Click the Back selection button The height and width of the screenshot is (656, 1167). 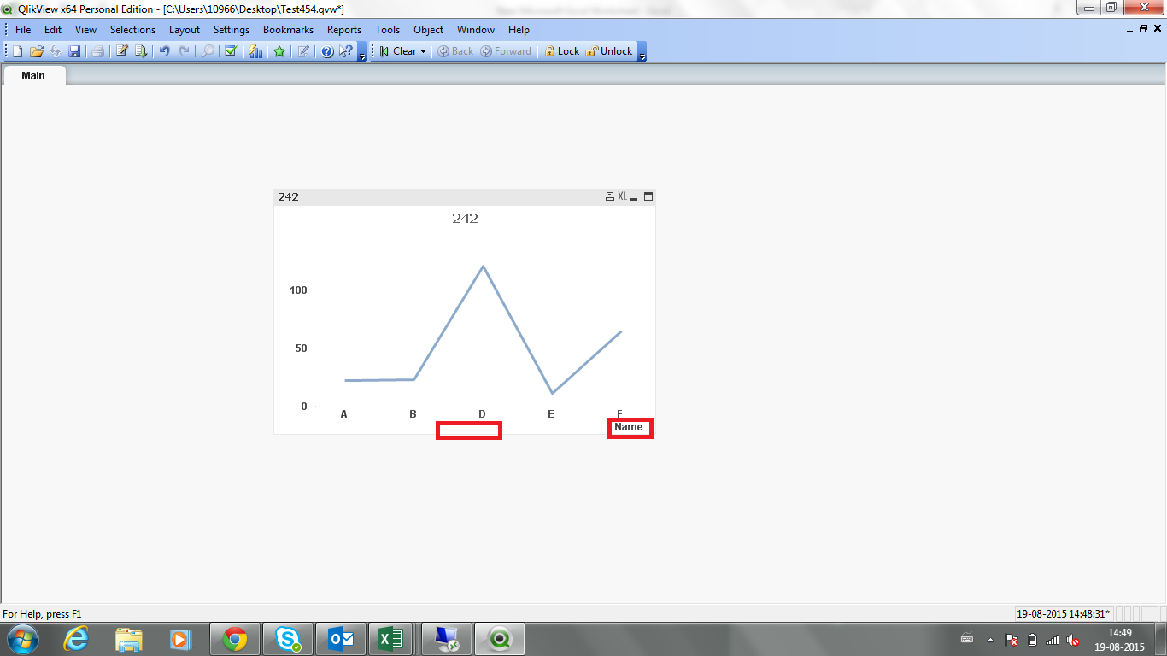click(x=455, y=51)
